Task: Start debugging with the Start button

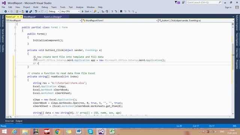Action: (85, 12)
